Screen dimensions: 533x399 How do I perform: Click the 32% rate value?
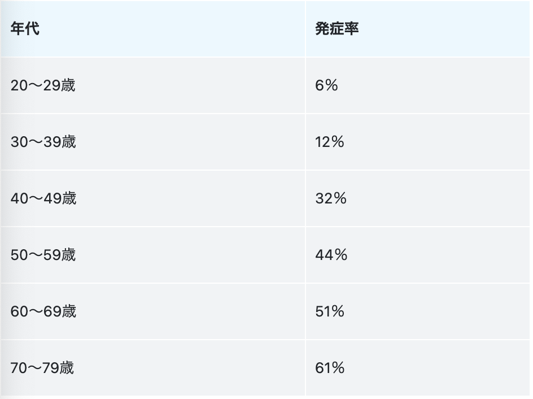click(x=331, y=198)
